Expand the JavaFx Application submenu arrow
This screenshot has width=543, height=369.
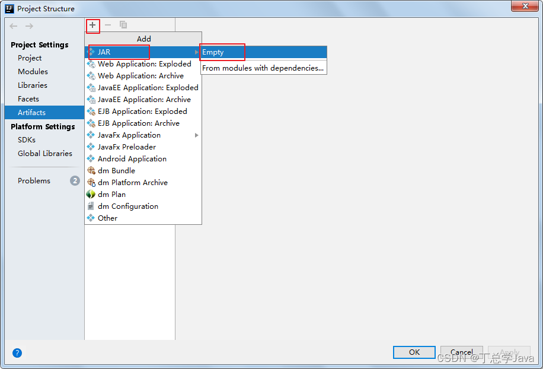pos(196,135)
